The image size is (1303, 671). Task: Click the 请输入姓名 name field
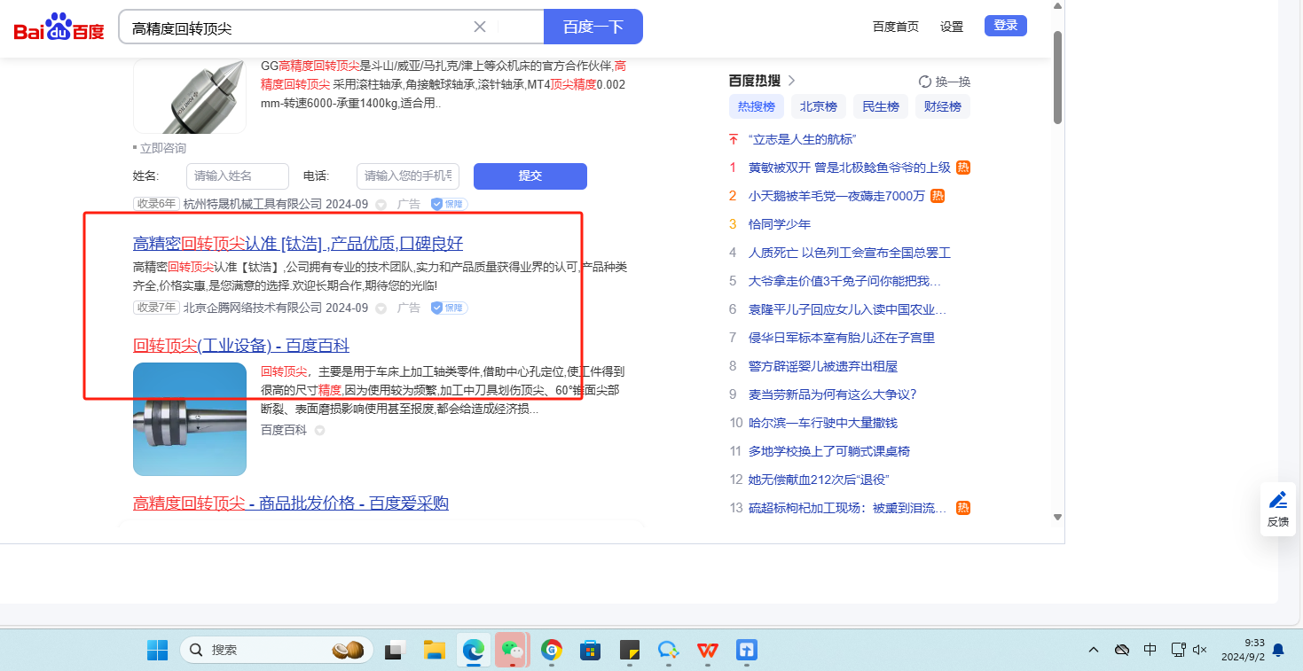(237, 176)
